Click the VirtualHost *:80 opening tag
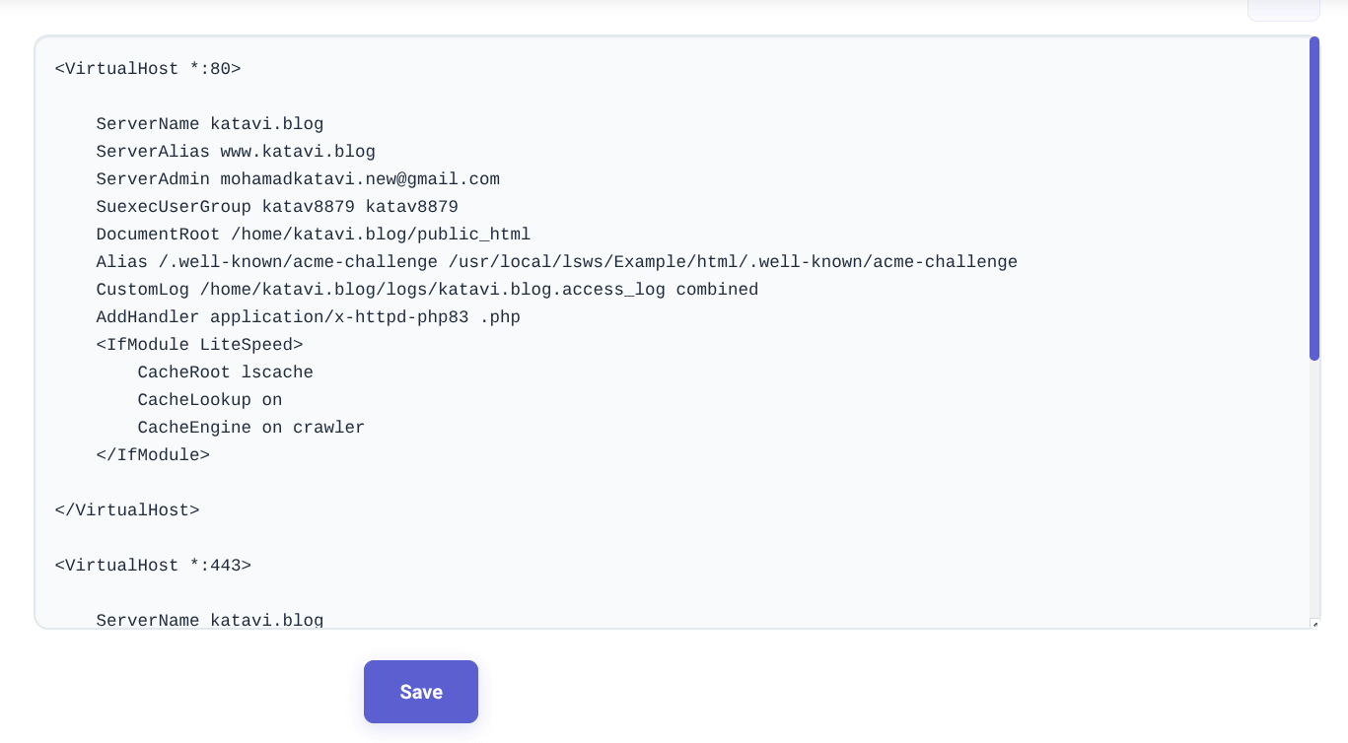Screen dimensions: 1348x743 pyautogui.click(x=147, y=69)
